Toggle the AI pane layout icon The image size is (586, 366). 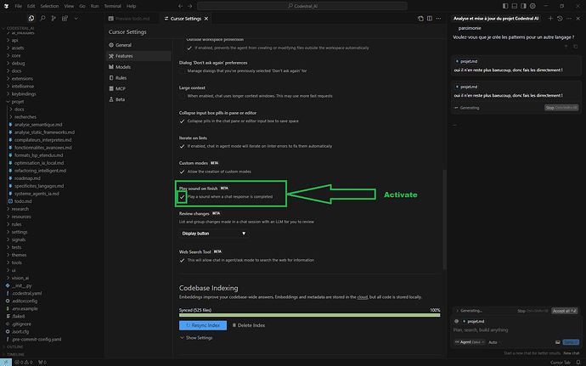click(523, 6)
